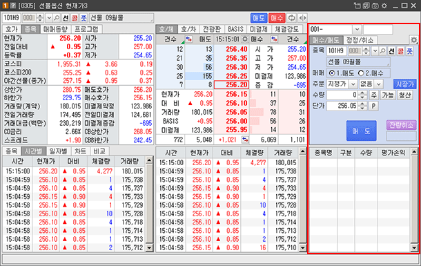Click the 수량 quantity input field

[x=342, y=95]
